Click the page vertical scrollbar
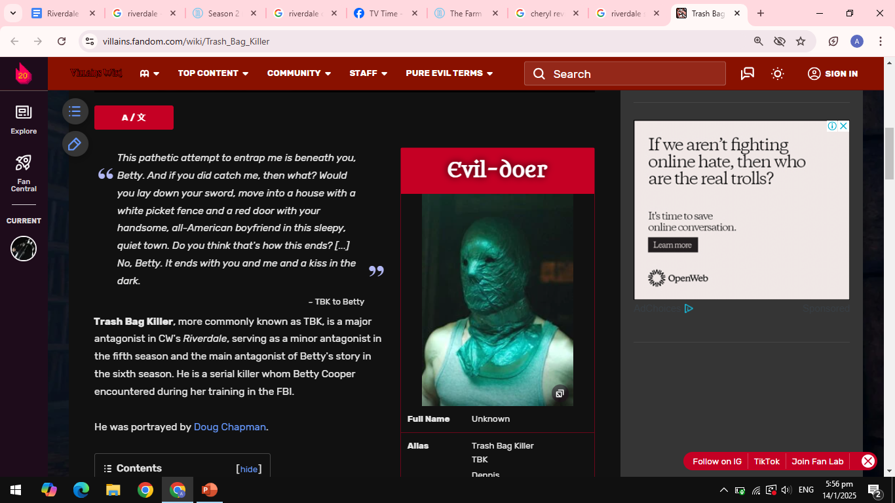This screenshot has height=503, width=895. 889,154
